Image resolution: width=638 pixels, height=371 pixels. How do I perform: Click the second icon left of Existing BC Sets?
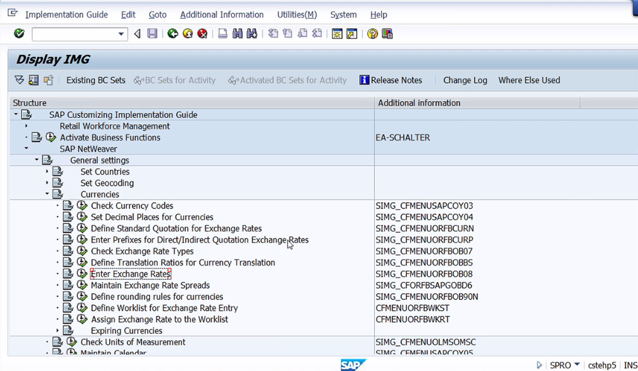[x=34, y=80]
